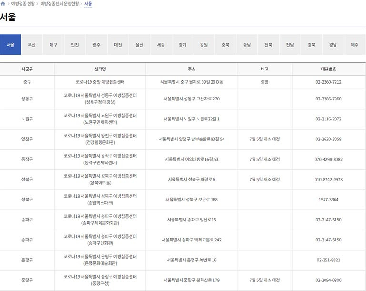The height and width of the screenshot is (291, 366).
Task: Open the 광주 region tab
Action: point(96,45)
